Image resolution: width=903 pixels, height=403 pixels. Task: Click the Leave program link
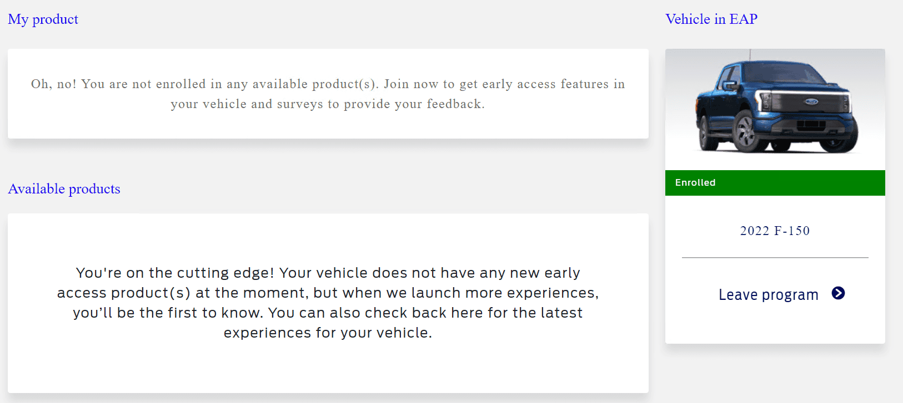click(x=768, y=294)
